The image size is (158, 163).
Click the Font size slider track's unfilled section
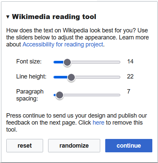coord(96,62)
